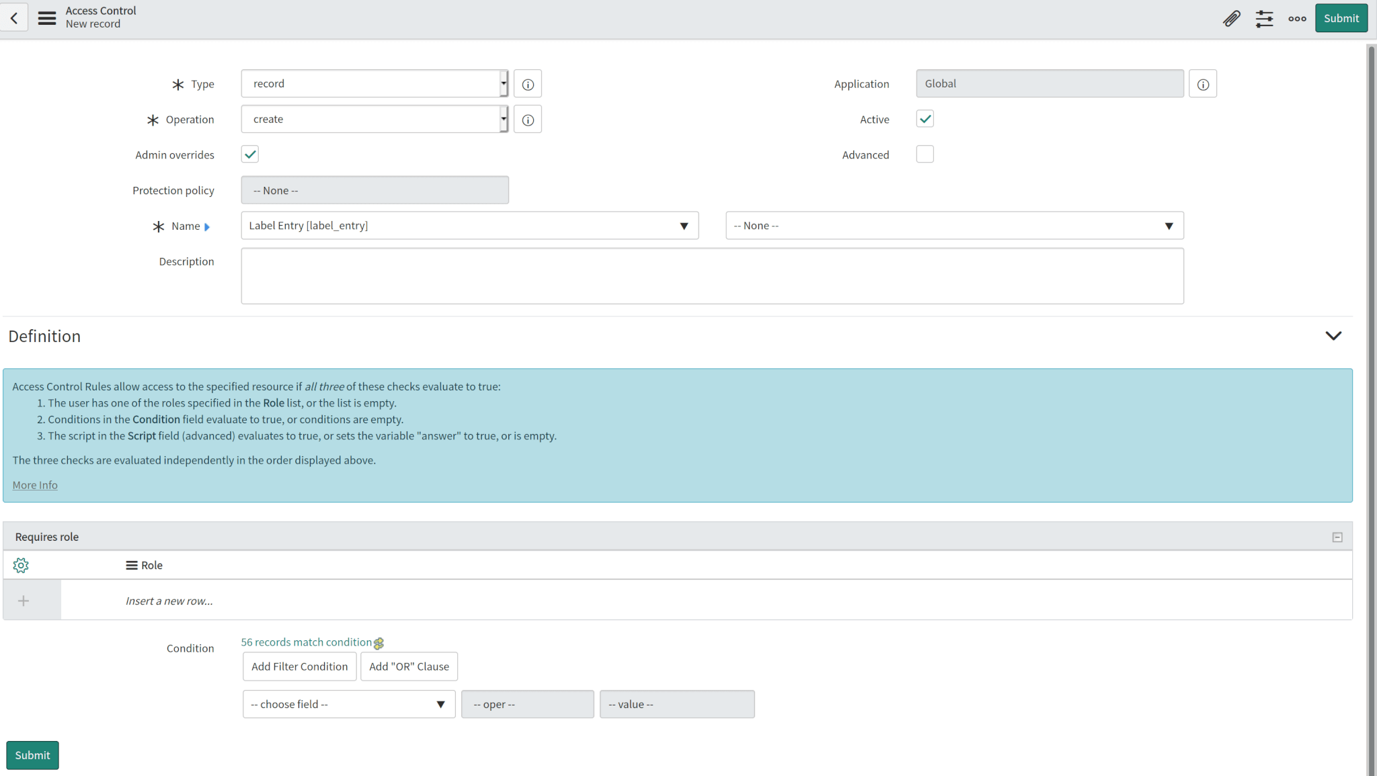1377x776 pixels.
Task: Click the paperclip attachment icon
Action: click(1230, 18)
